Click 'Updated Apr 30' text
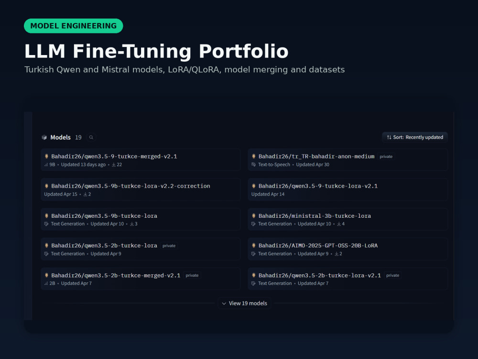 [x=313, y=165]
